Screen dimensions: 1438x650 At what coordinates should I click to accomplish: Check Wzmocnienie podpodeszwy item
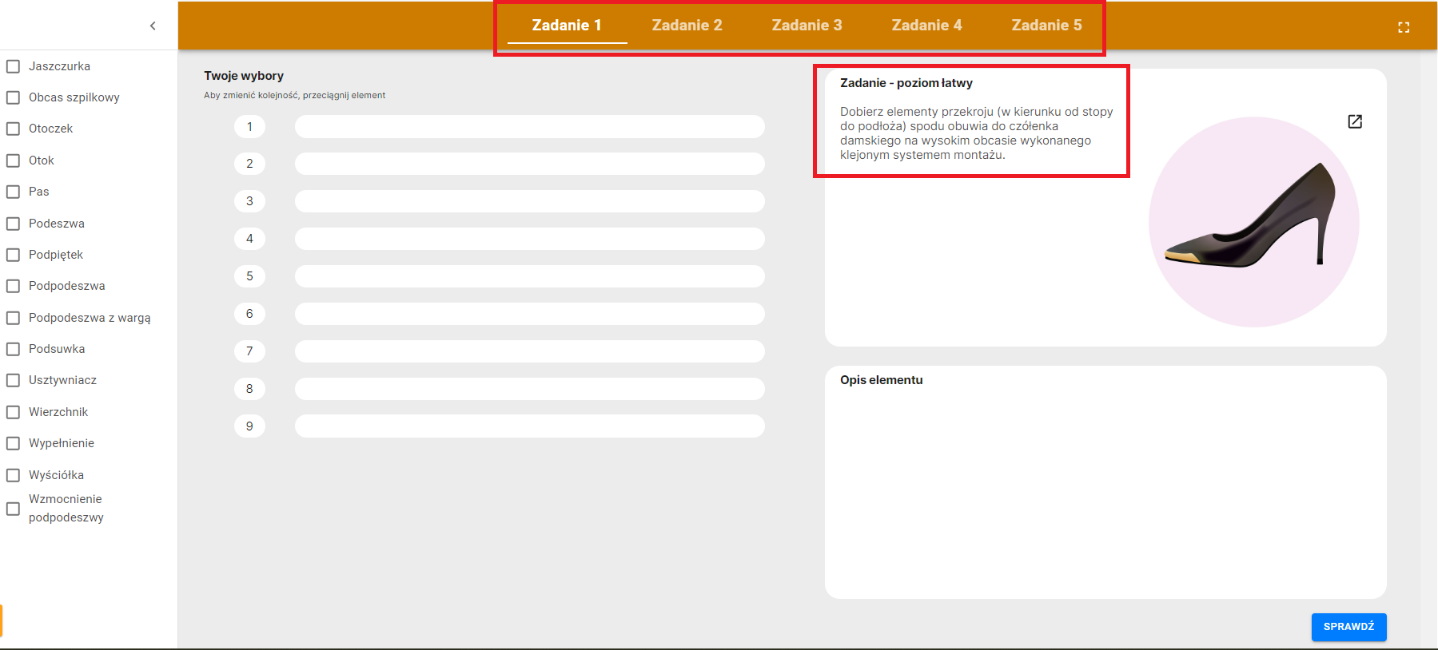(x=14, y=509)
